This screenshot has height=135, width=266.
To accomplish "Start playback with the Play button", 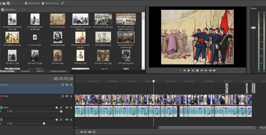I will tap(189, 70).
